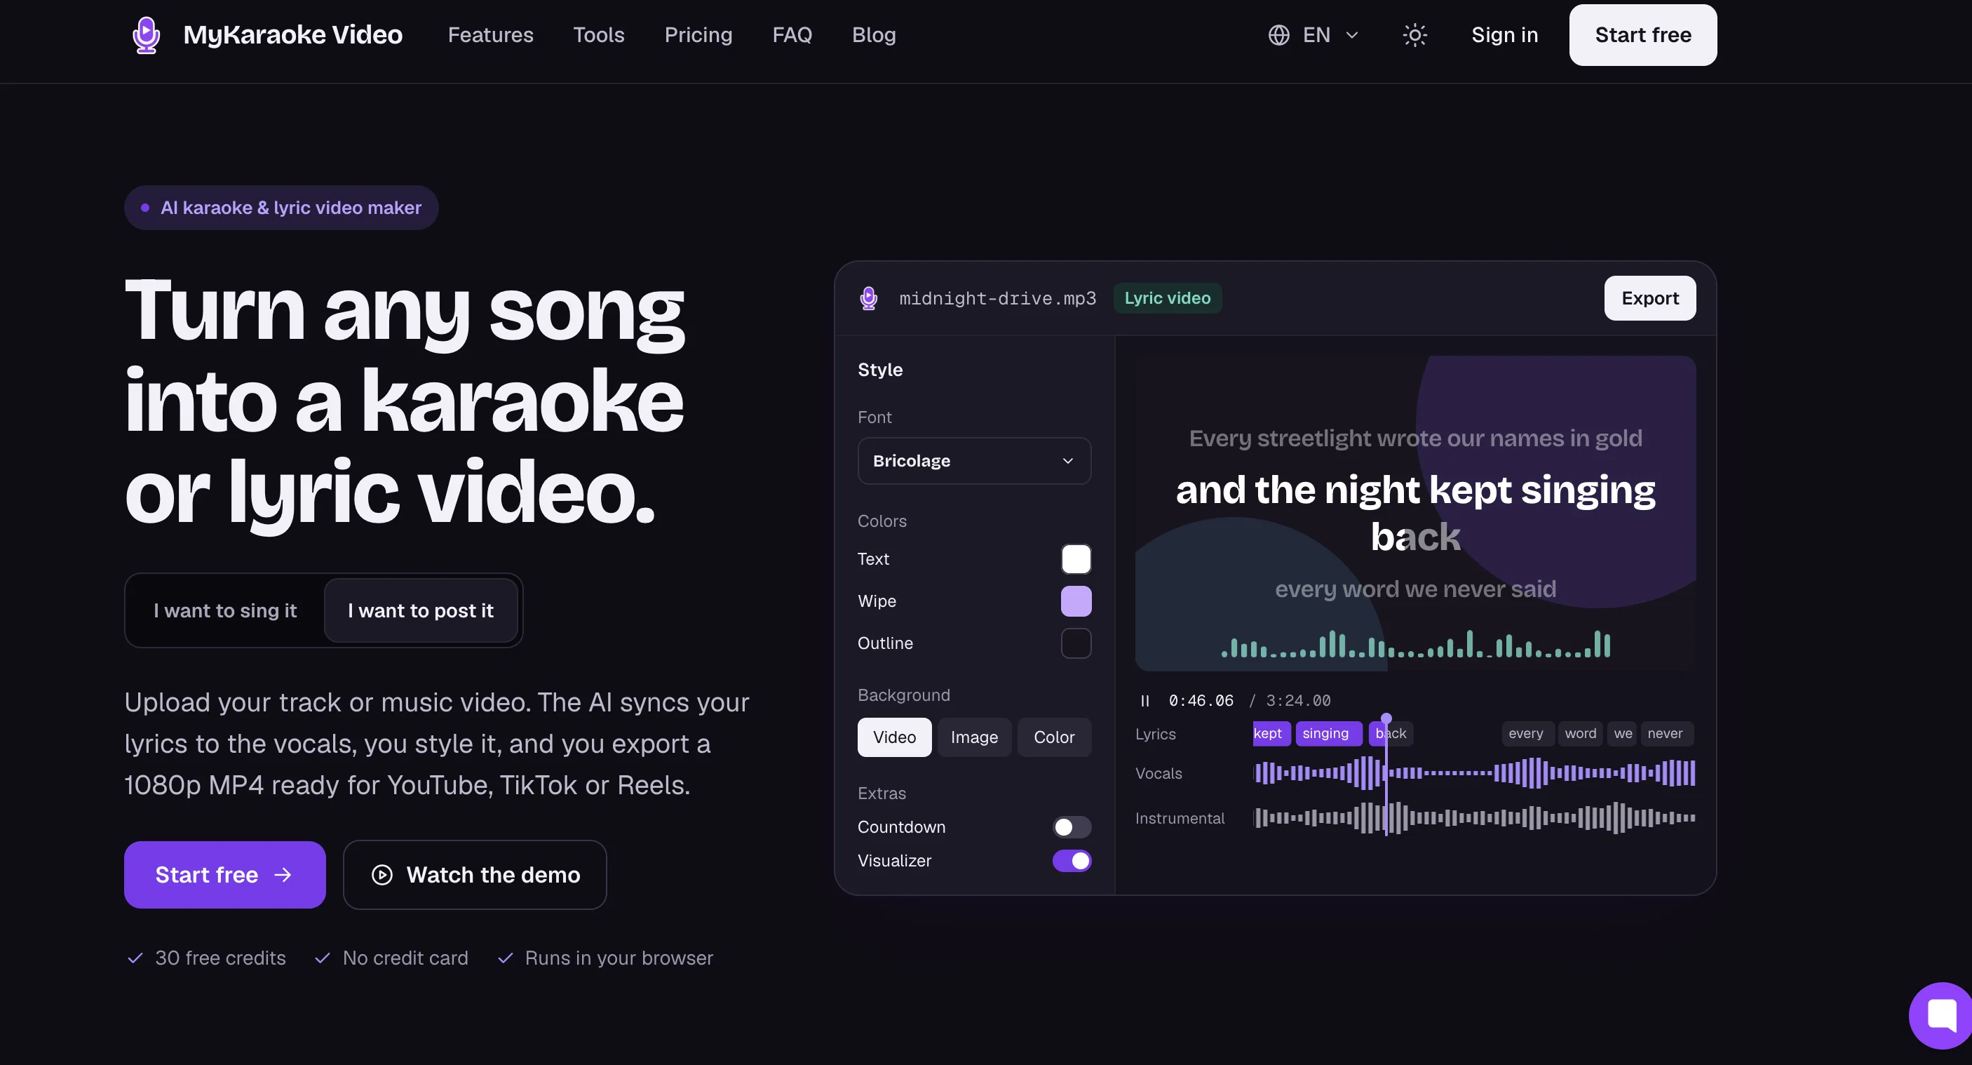Click the Sign in link

click(1504, 35)
